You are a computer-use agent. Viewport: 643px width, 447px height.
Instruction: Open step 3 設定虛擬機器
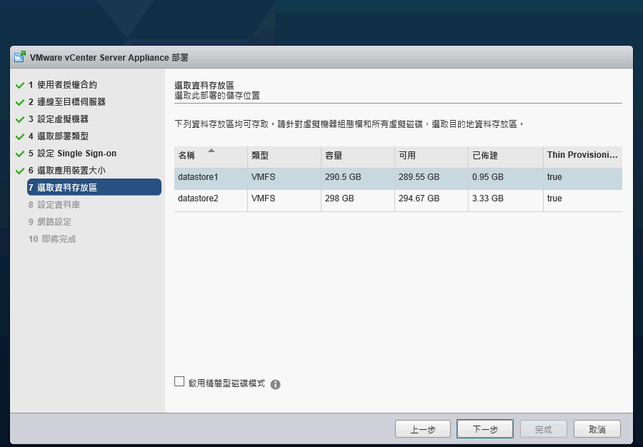59,119
